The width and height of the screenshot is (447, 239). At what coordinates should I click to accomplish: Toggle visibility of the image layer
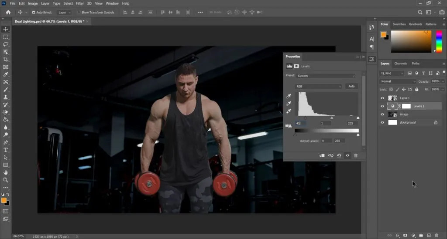pyautogui.click(x=382, y=114)
